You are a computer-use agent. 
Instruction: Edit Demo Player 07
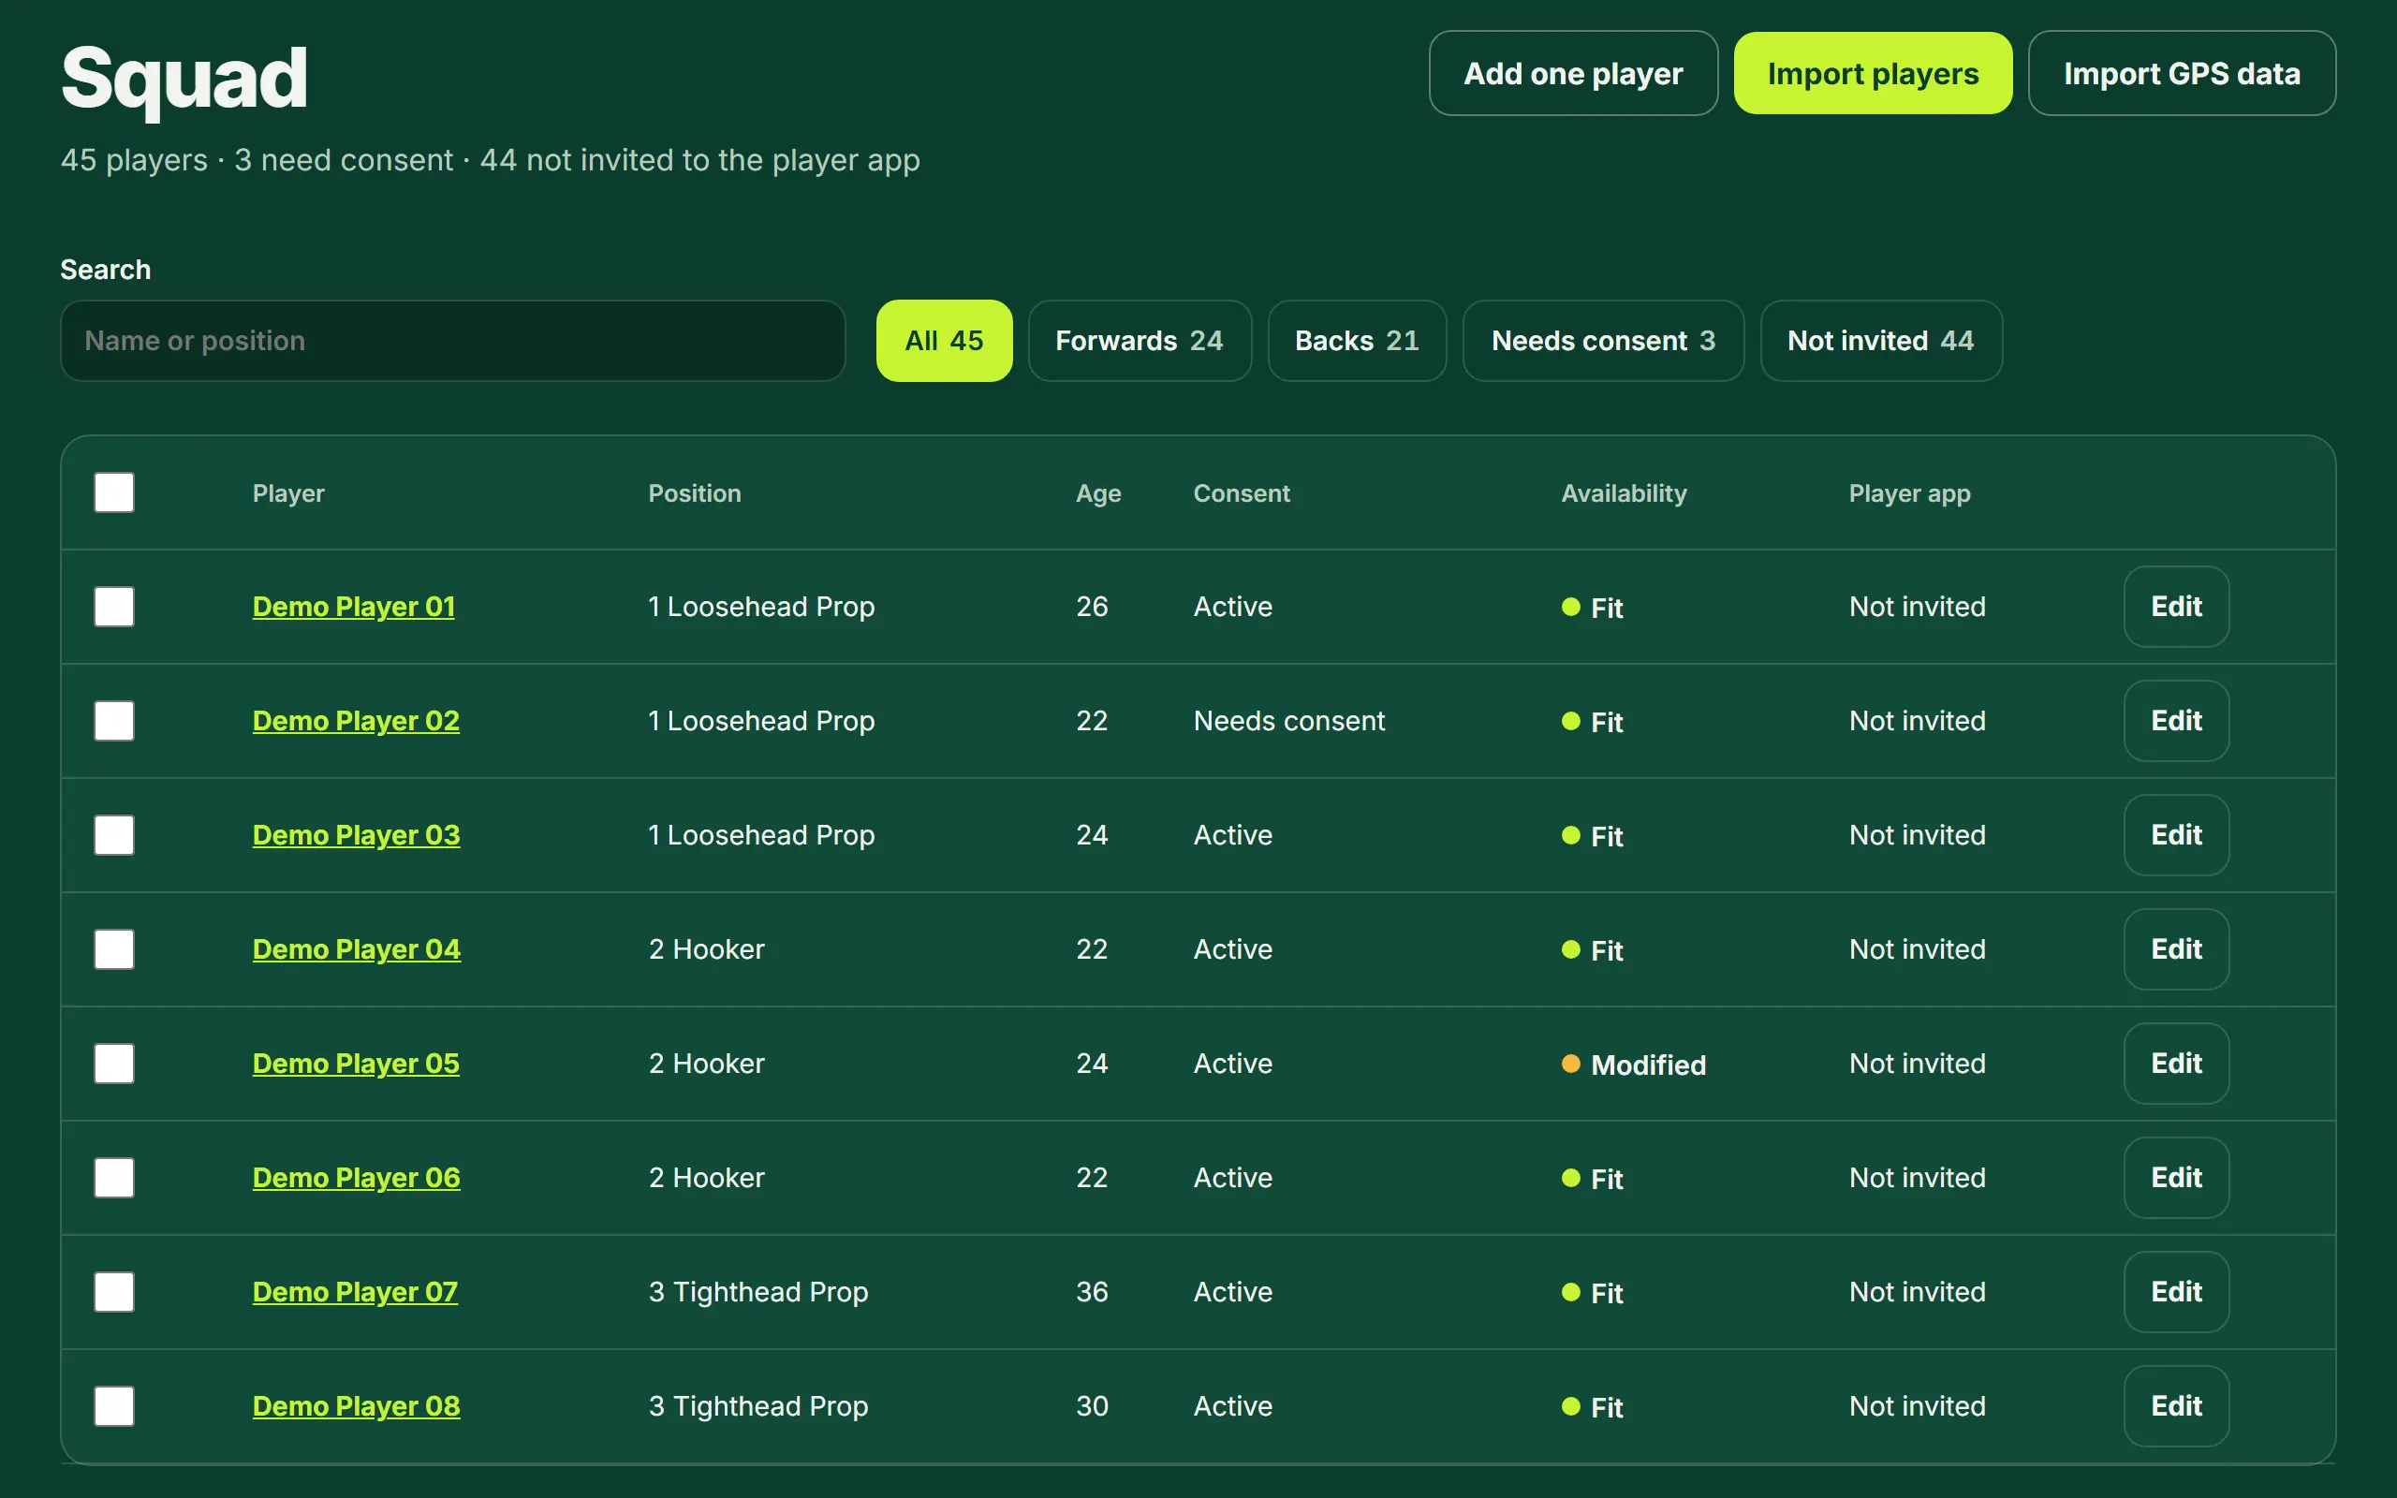click(2176, 1292)
